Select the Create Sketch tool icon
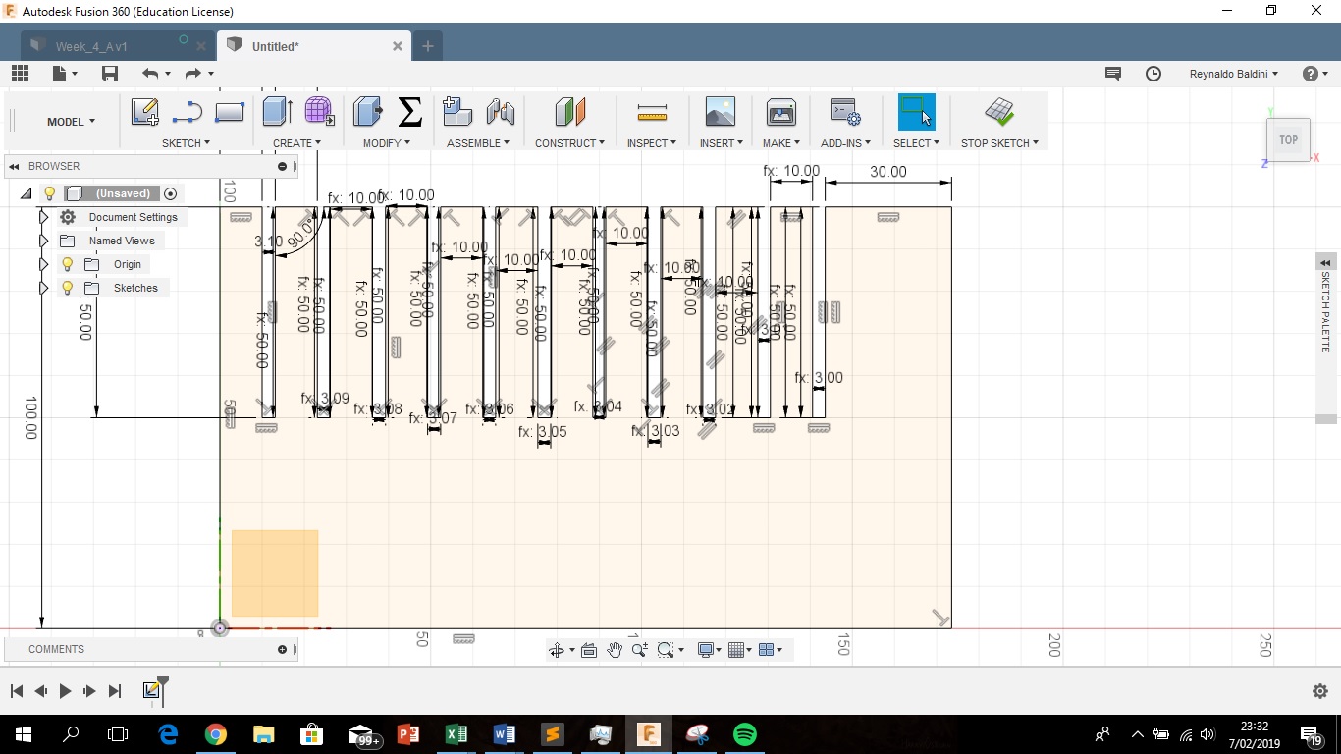This screenshot has width=1341, height=754. (x=145, y=112)
